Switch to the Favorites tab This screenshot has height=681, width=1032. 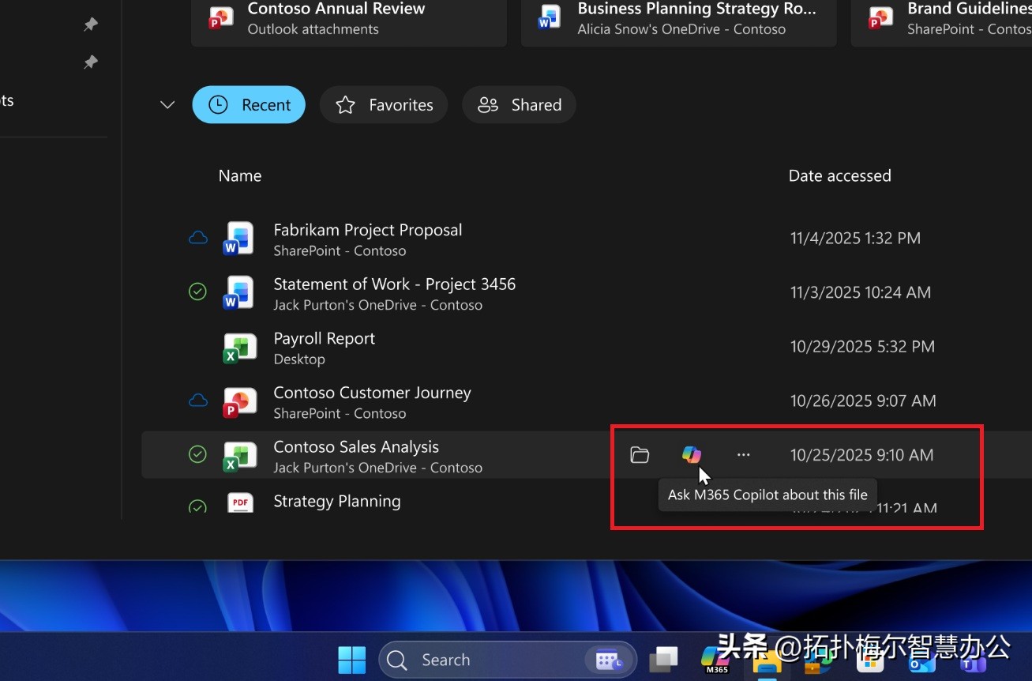pyautogui.click(x=383, y=104)
